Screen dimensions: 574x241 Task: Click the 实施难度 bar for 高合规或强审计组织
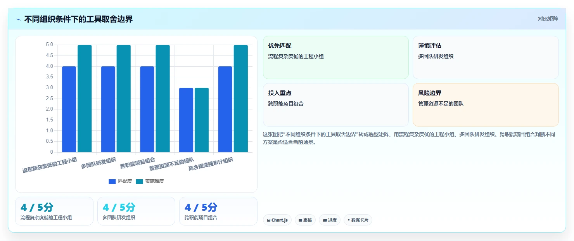tap(241, 99)
